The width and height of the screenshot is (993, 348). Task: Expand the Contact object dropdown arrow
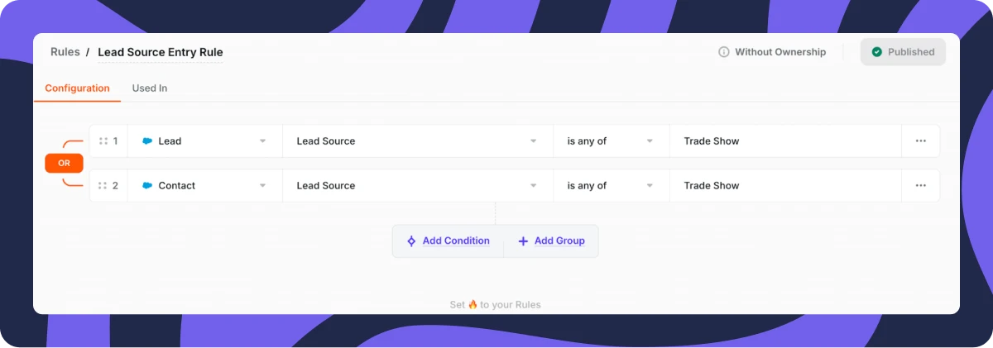pos(262,186)
